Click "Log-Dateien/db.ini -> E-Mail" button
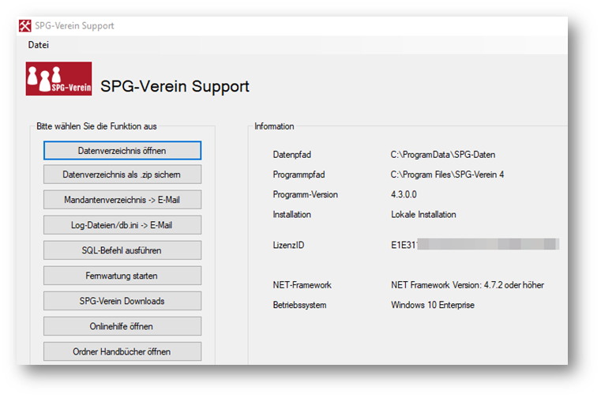 [x=122, y=225]
